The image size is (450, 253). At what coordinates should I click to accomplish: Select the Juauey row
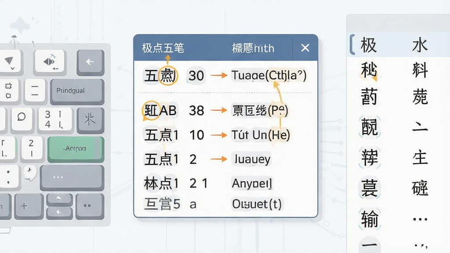[x=225, y=159]
